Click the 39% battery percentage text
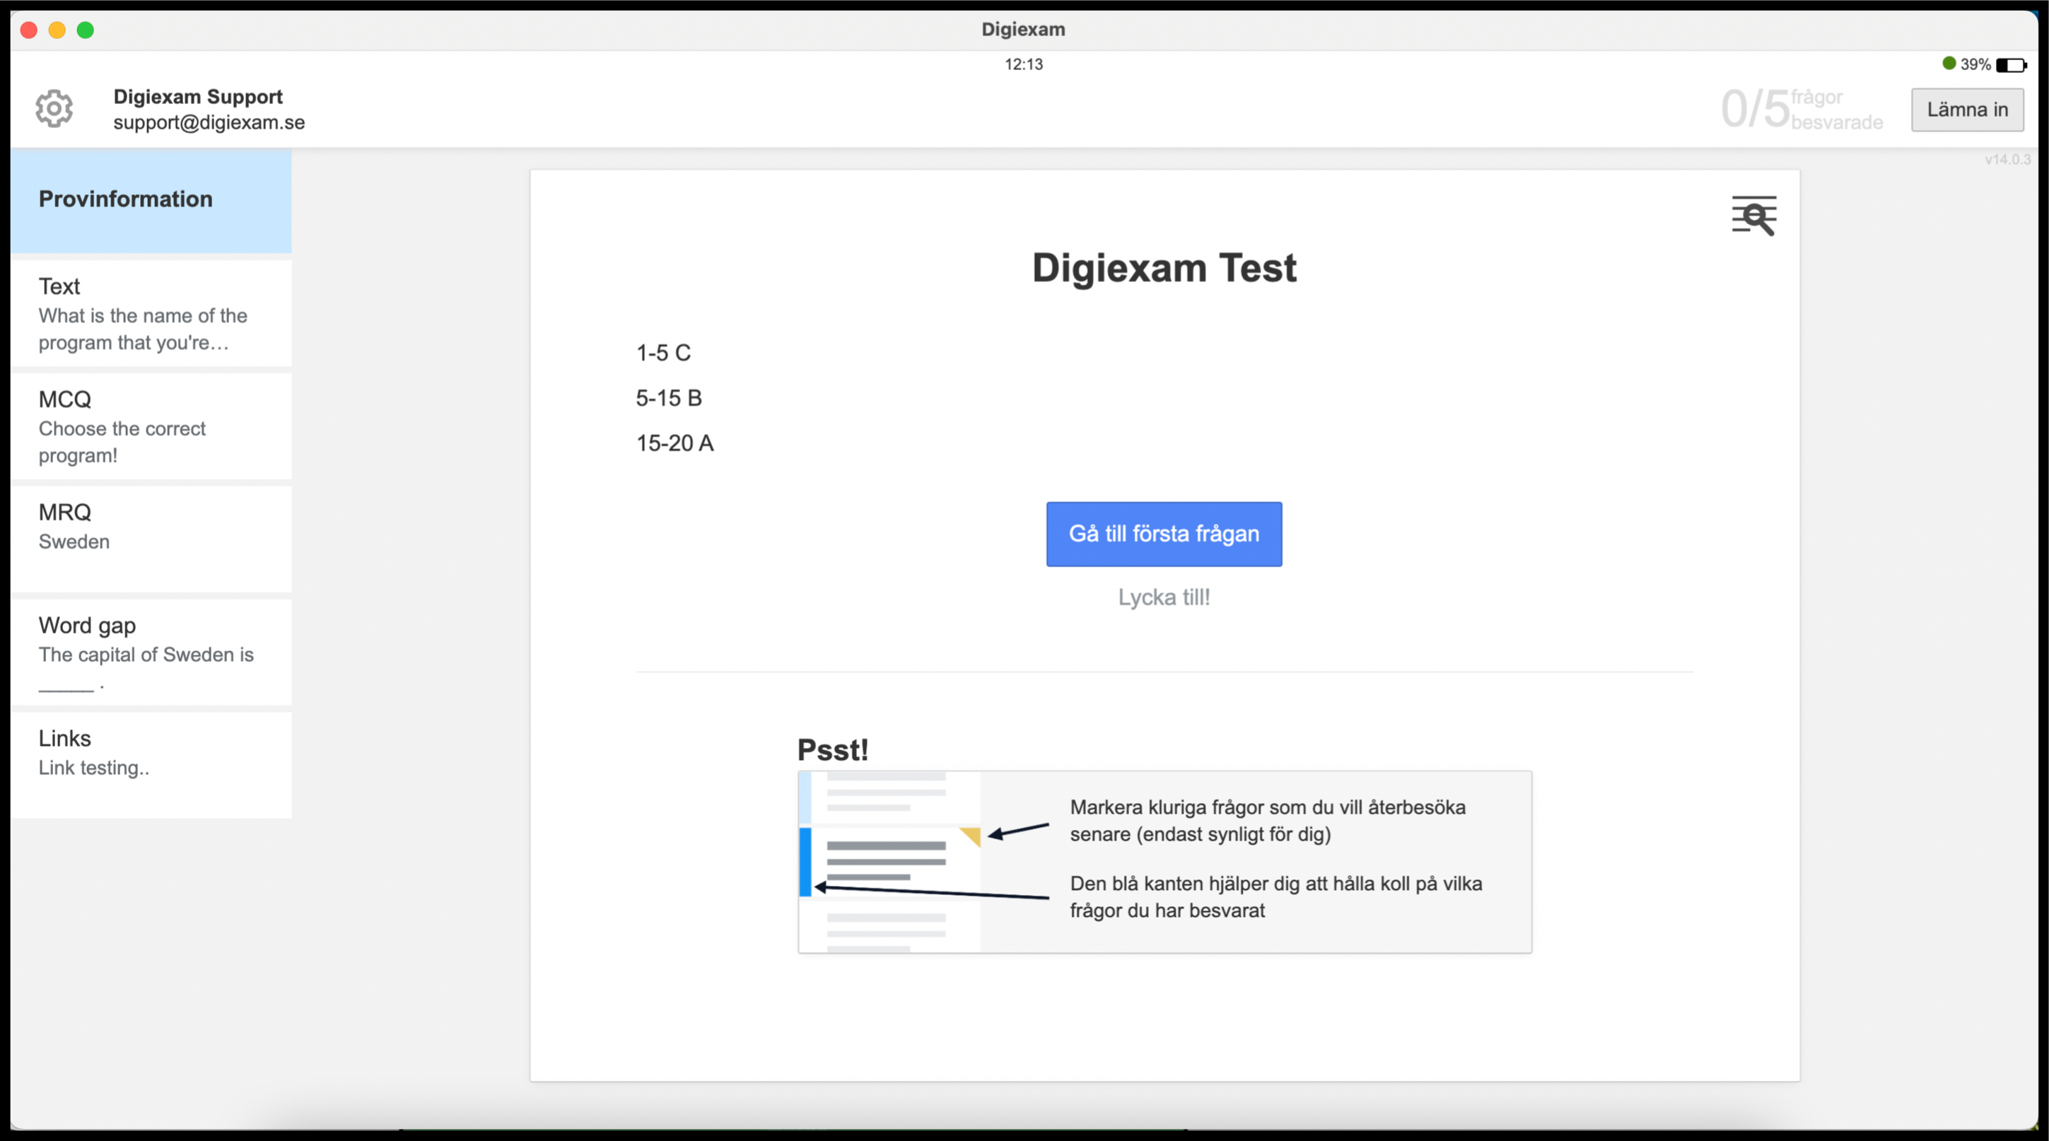2049x1141 pixels. 1975,64
